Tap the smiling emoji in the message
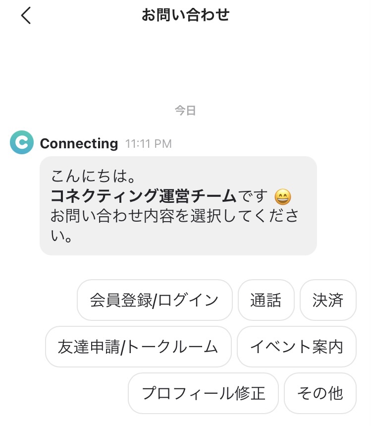This screenshot has width=371, height=426. [x=283, y=197]
